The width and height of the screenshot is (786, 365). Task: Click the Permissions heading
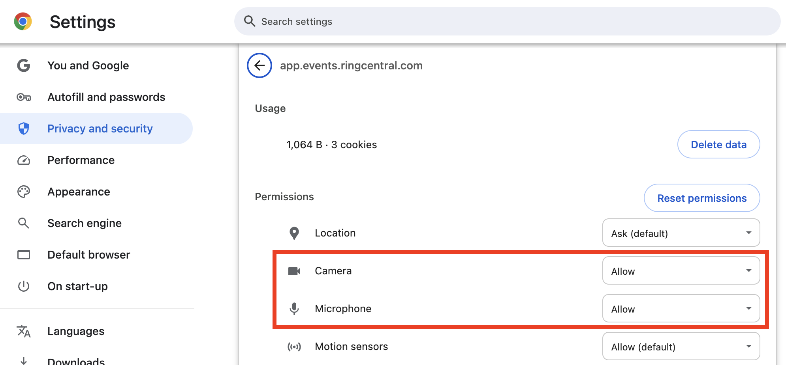pyautogui.click(x=284, y=197)
